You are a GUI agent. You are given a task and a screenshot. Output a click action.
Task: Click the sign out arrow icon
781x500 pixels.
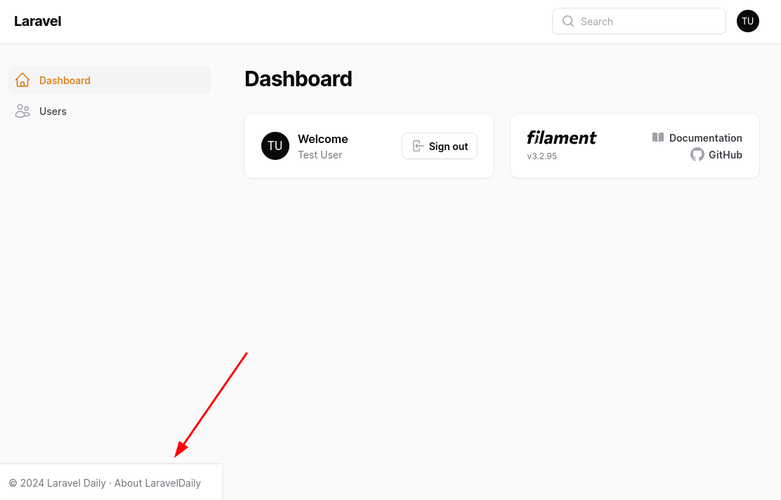coord(418,146)
